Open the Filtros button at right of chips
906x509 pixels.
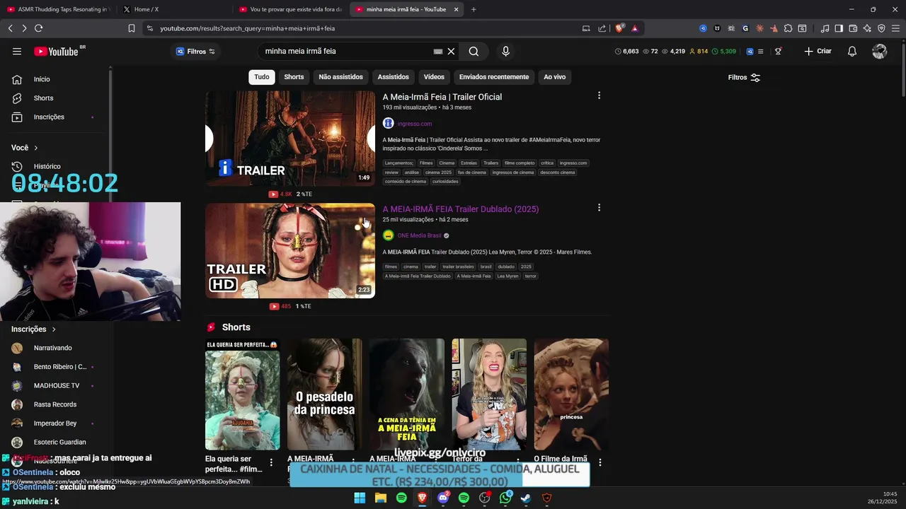[x=744, y=78]
